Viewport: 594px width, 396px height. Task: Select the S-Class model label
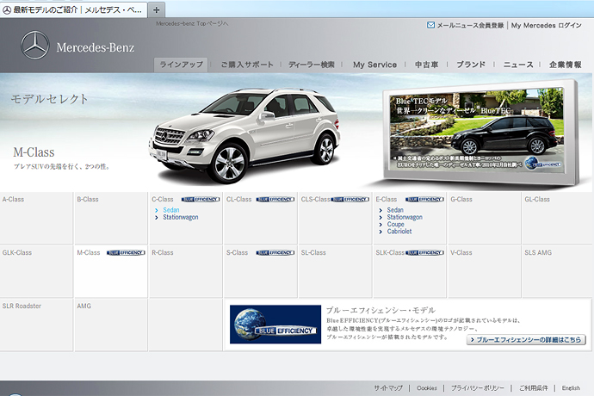pyautogui.click(x=237, y=253)
